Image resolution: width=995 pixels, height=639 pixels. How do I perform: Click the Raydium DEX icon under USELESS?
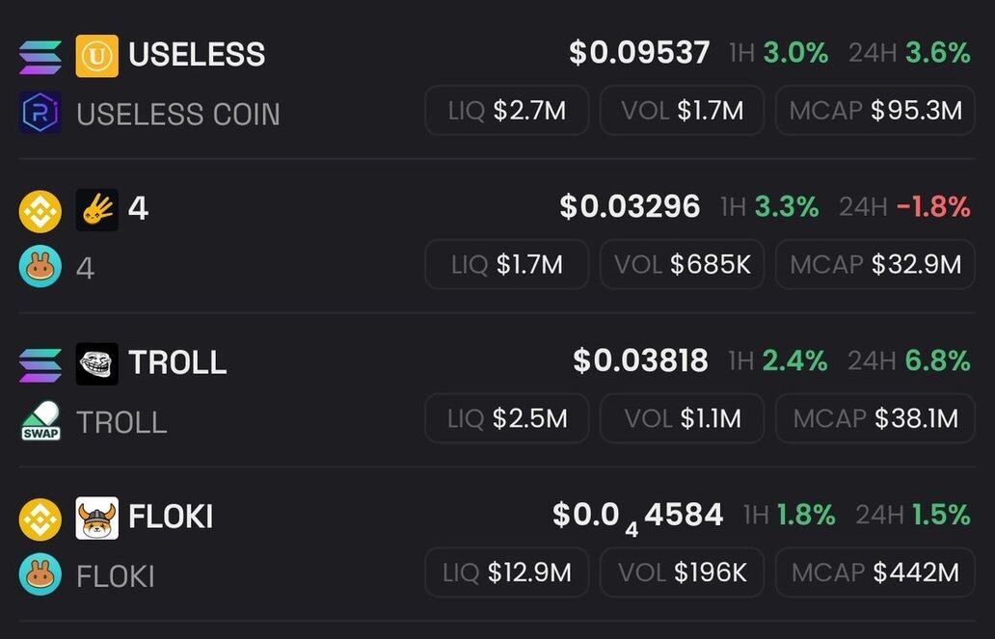pyautogui.click(x=40, y=113)
